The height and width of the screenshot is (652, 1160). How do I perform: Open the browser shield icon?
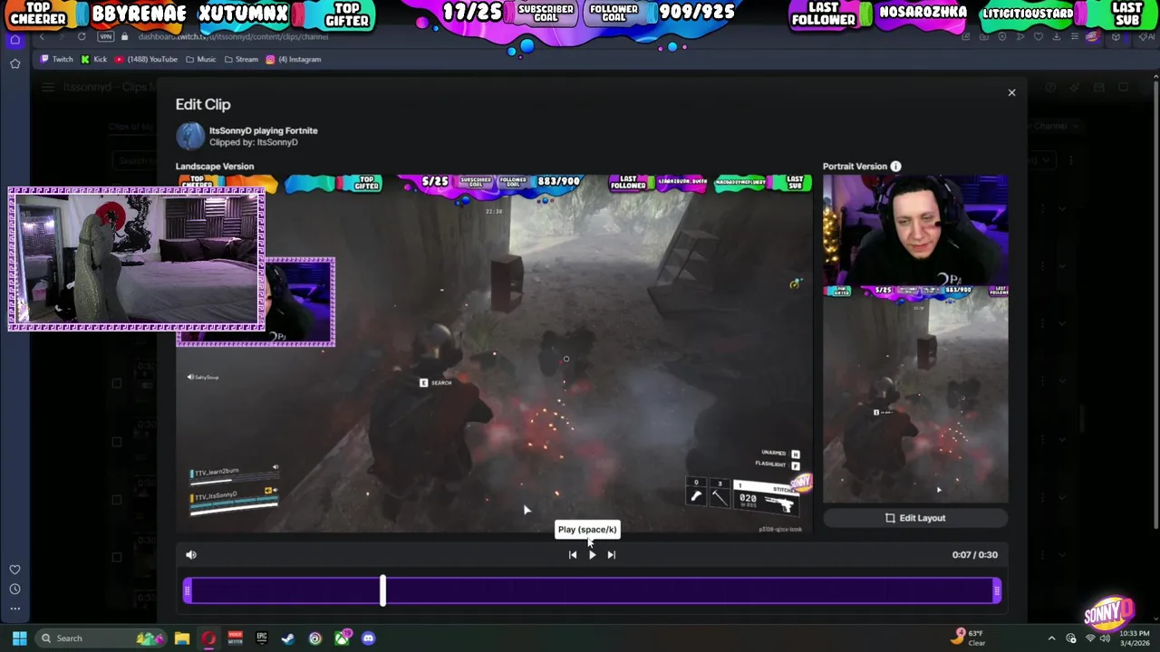(x=1002, y=36)
